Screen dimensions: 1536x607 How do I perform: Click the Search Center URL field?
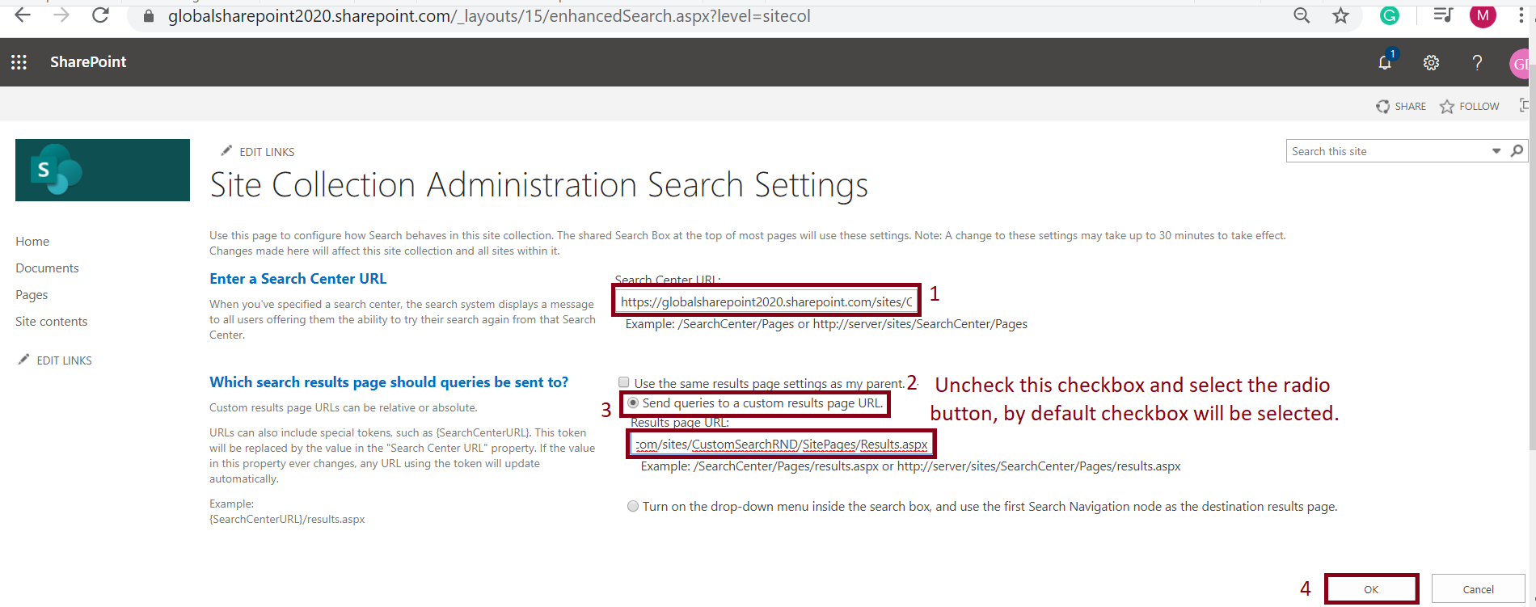tap(766, 301)
